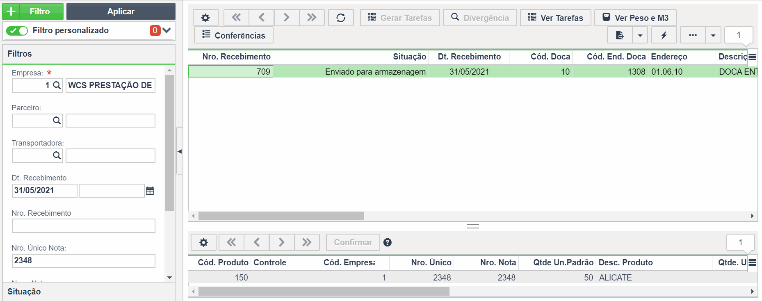This screenshot has height=301, width=762.
Task: Click Dt. Recebimento start date field
Action: coord(45,191)
